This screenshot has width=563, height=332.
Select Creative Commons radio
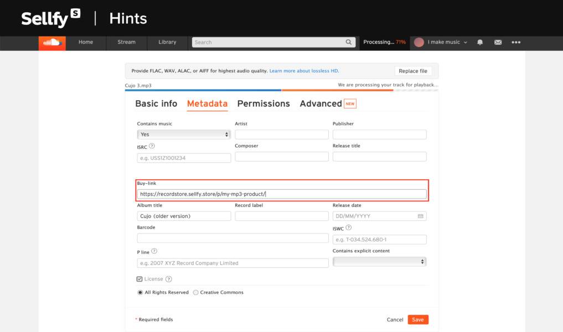pos(195,293)
